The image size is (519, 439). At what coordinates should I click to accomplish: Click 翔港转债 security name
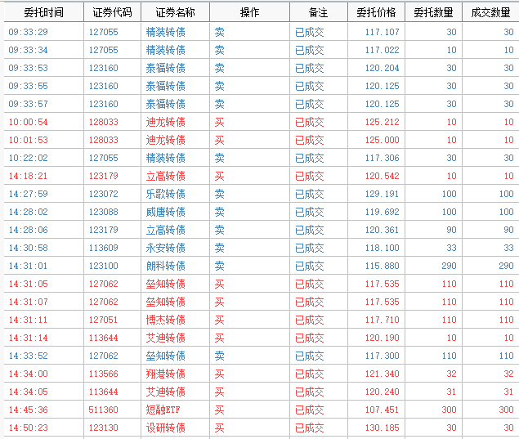coord(165,374)
